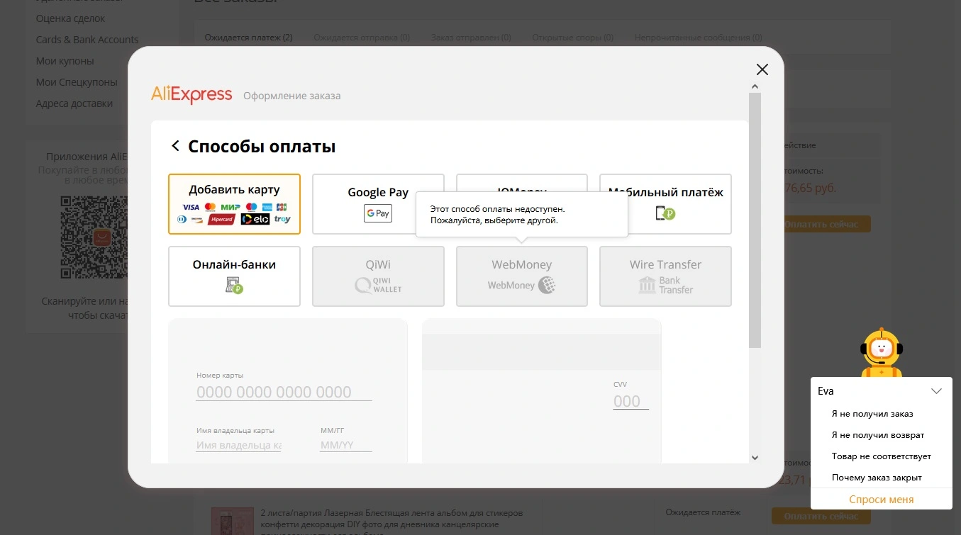The height and width of the screenshot is (535, 961).
Task: Click the app download QR code
Action: (94, 238)
